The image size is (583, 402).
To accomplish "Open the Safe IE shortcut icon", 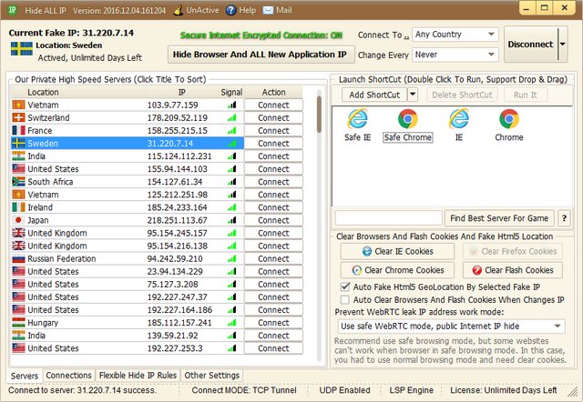I will point(357,118).
